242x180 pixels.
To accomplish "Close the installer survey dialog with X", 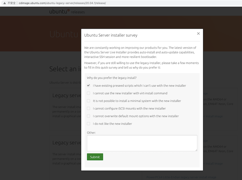I will (x=198, y=34).
